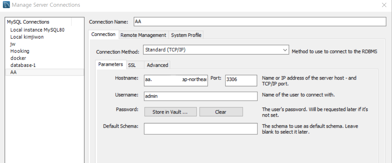392x163 pixels.
Task: Select the AA connection in list
Action: click(x=44, y=72)
